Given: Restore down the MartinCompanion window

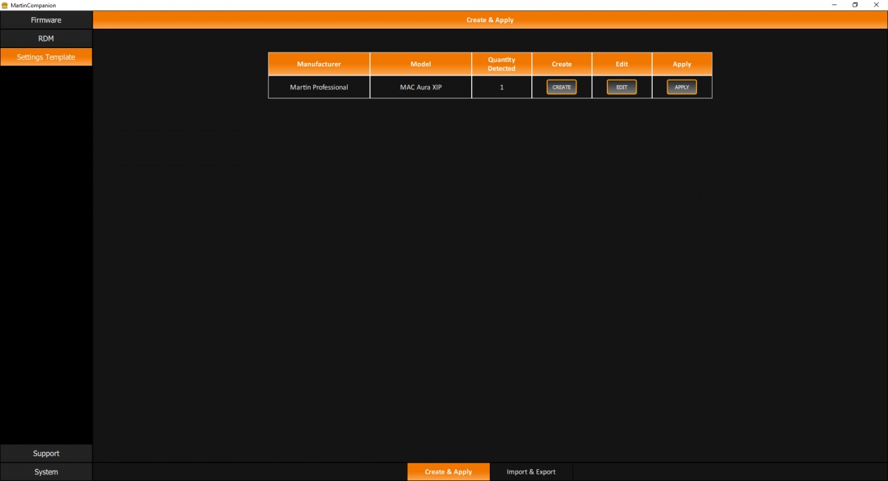Looking at the screenshot, I should (855, 4).
